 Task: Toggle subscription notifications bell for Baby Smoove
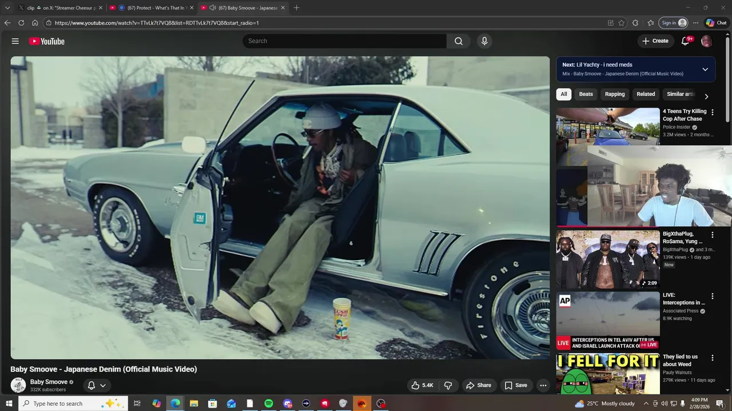tap(96, 385)
